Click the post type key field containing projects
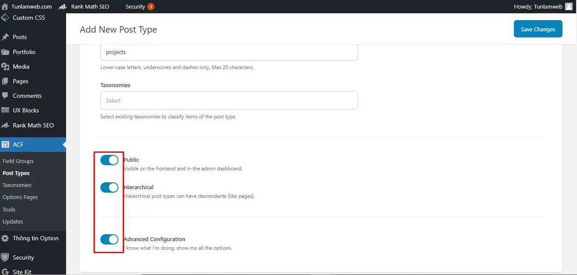The width and height of the screenshot is (577, 275). pyautogui.click(x=229, y=52)
